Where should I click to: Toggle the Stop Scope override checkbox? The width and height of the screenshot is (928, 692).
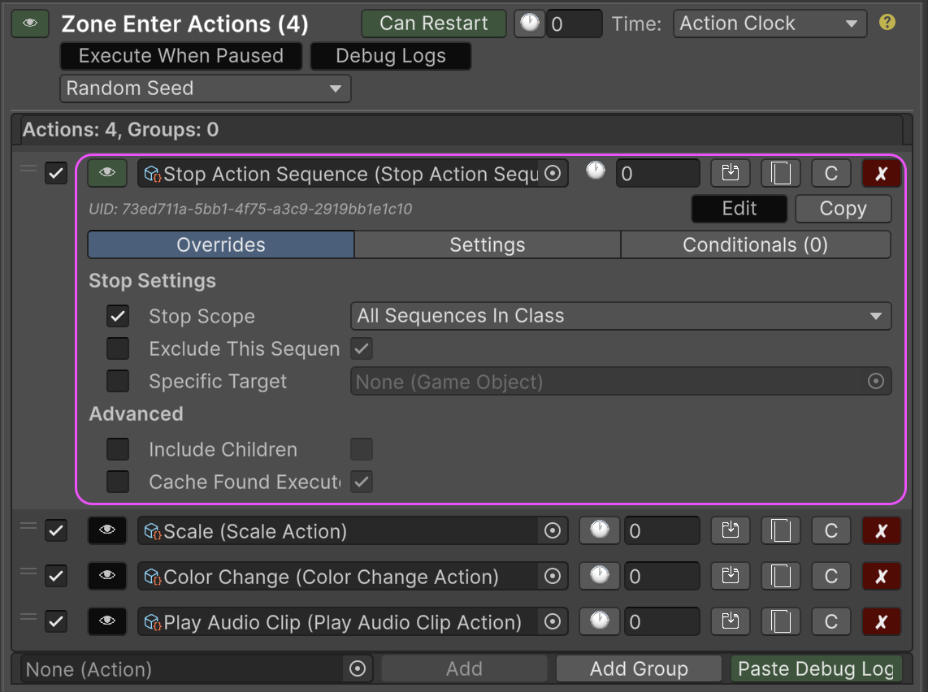[x=119, y=316]
